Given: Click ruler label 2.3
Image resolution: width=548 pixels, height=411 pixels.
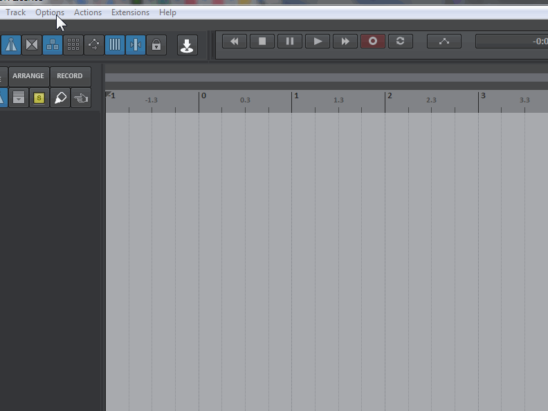Looking at the screenshot, I should point(431,100).
